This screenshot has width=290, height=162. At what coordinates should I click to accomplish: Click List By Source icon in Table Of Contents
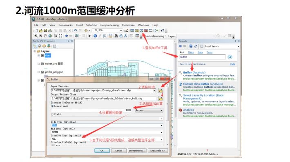39,46
